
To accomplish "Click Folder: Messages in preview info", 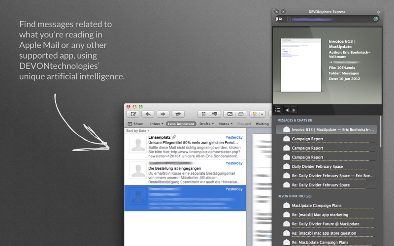I will coord(344,73).
